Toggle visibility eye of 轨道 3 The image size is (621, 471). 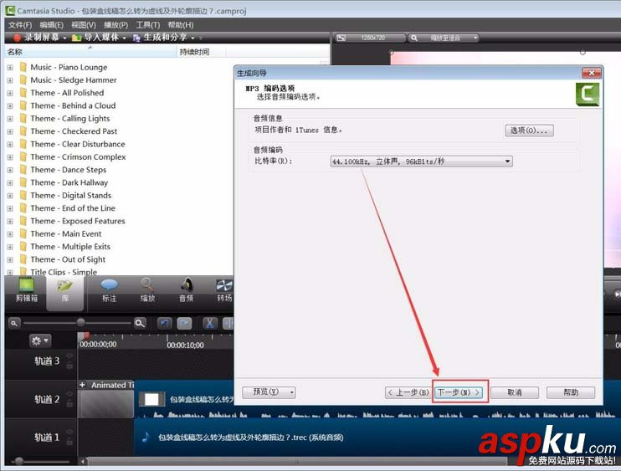click(69, 356)
